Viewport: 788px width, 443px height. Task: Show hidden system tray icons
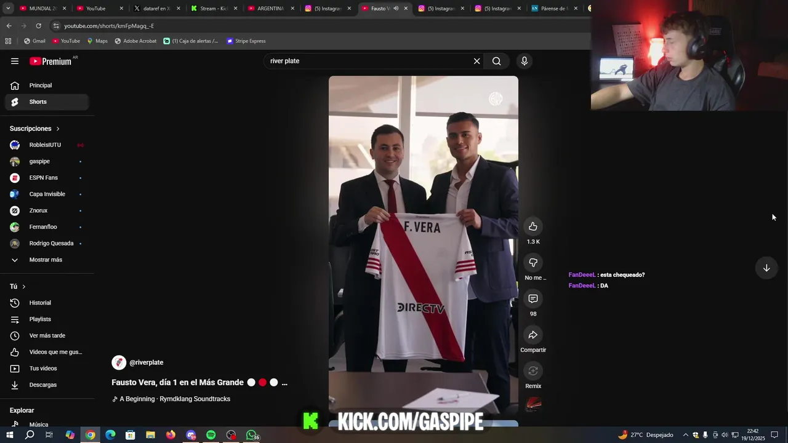686,435
